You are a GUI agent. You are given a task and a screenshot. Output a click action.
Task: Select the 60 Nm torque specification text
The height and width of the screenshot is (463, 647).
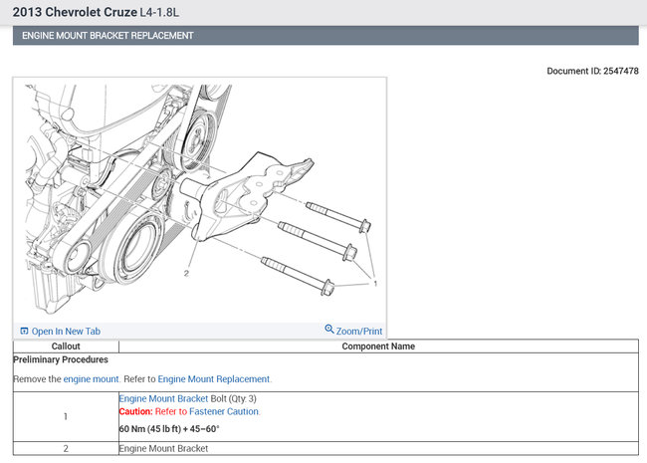pos(168,430)
